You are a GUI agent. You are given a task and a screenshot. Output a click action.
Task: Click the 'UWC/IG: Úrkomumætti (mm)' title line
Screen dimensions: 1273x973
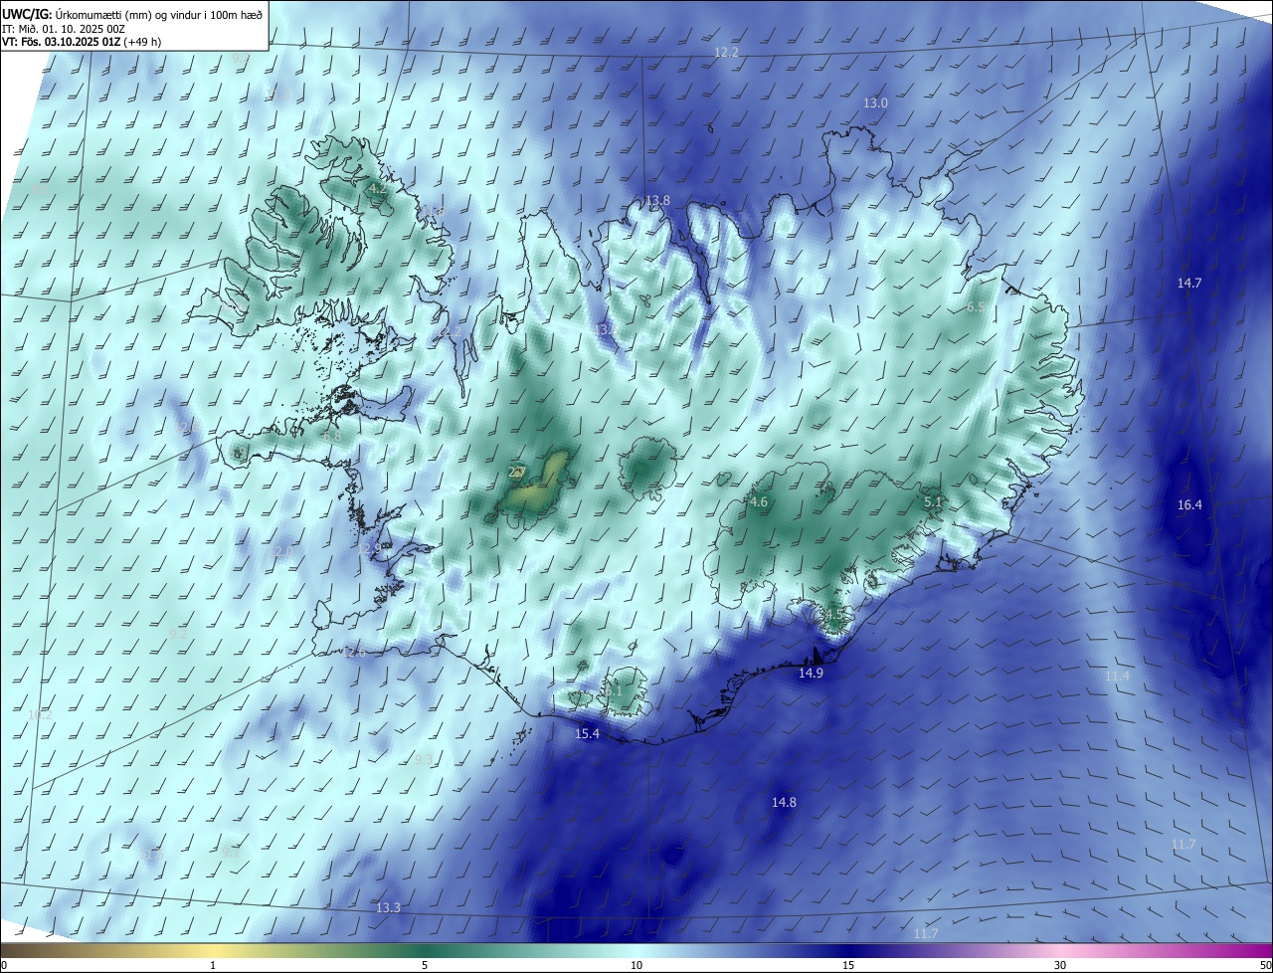tap(133, 14)
